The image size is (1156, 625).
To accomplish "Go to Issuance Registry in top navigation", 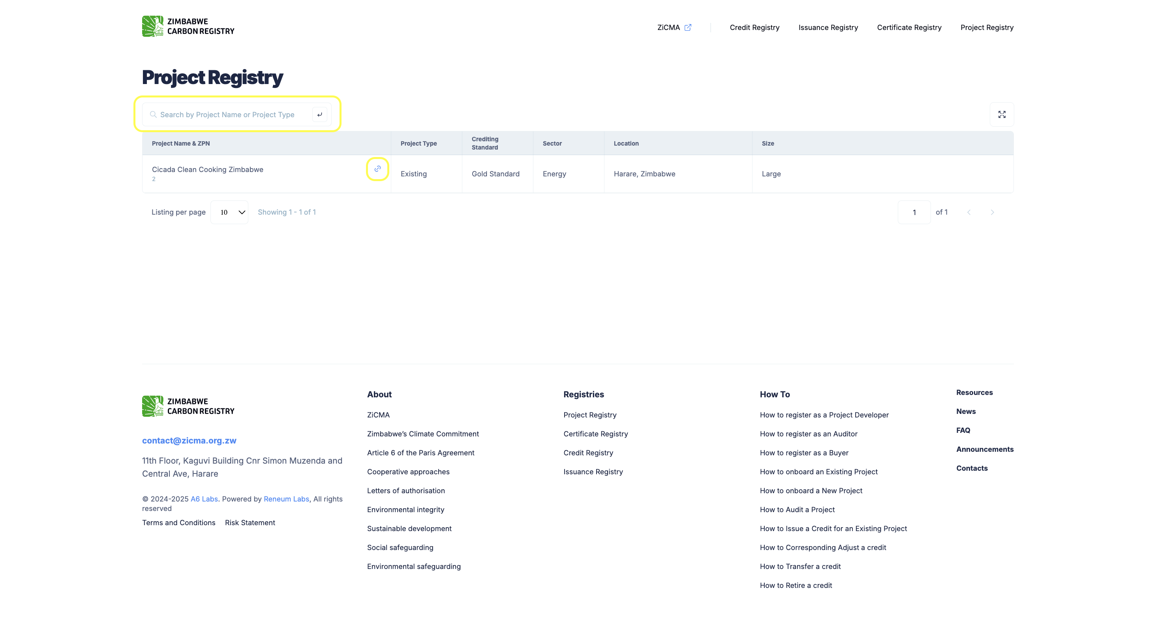I will [828, 27].
